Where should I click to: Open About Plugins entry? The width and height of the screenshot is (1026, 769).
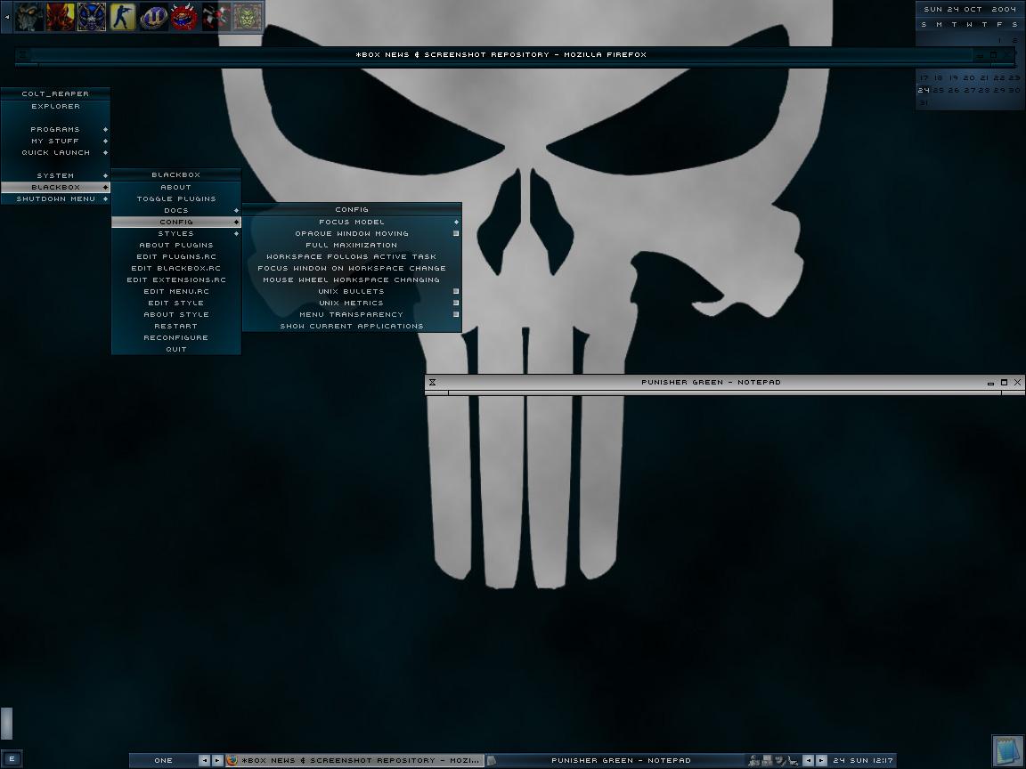click(x=176, y=246)
